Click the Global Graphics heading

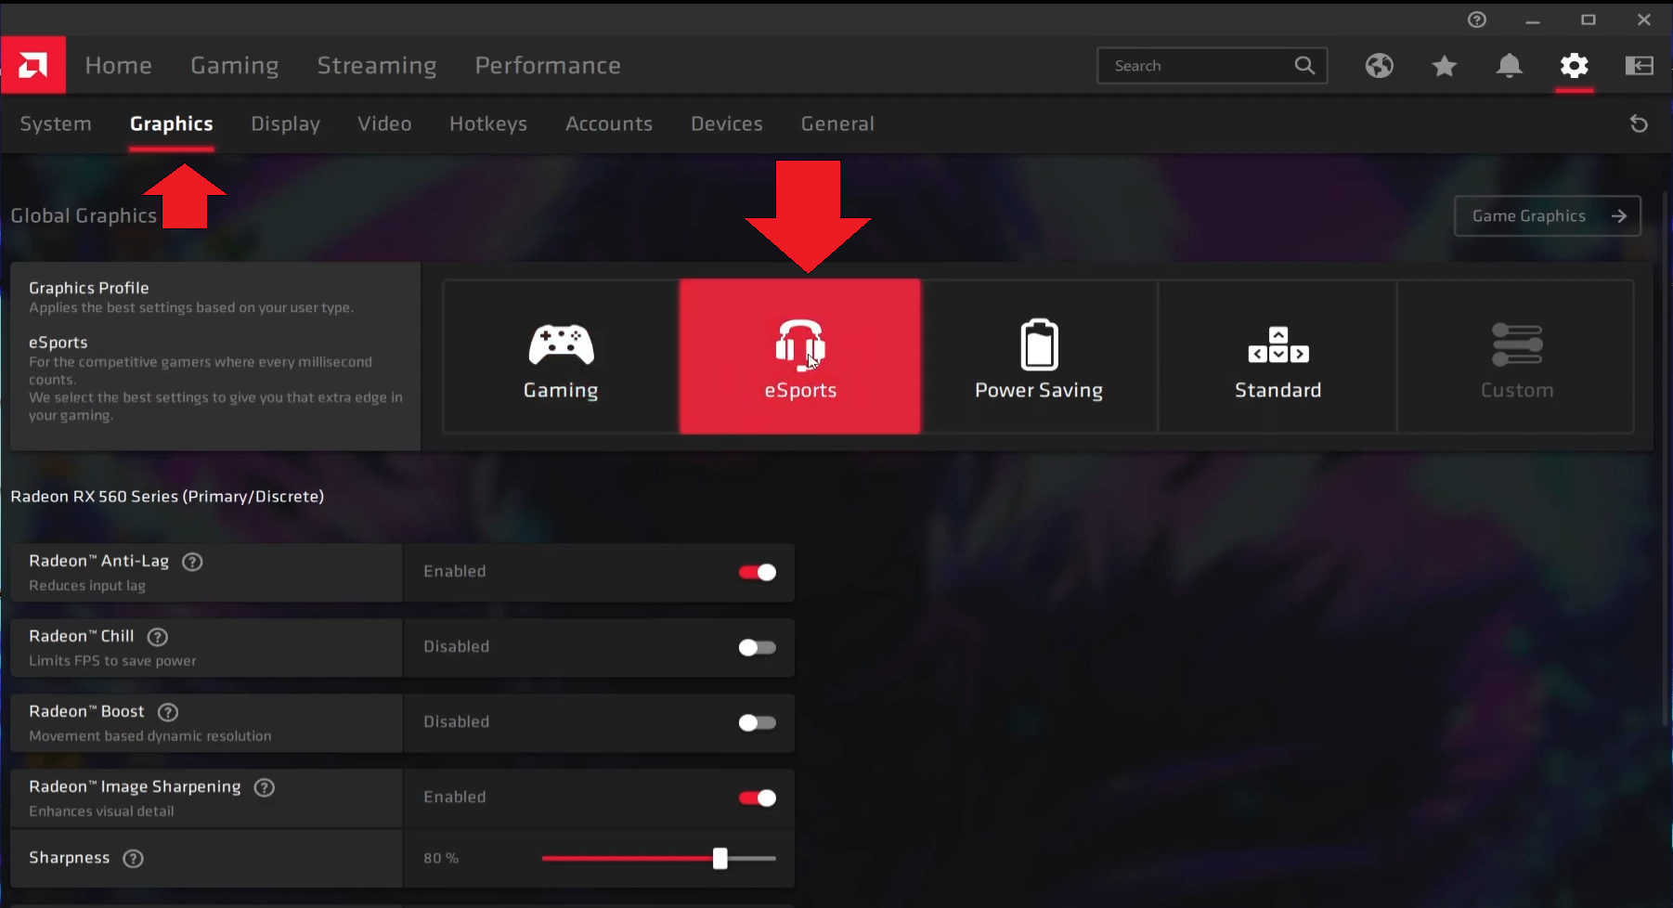pos(84,215)
